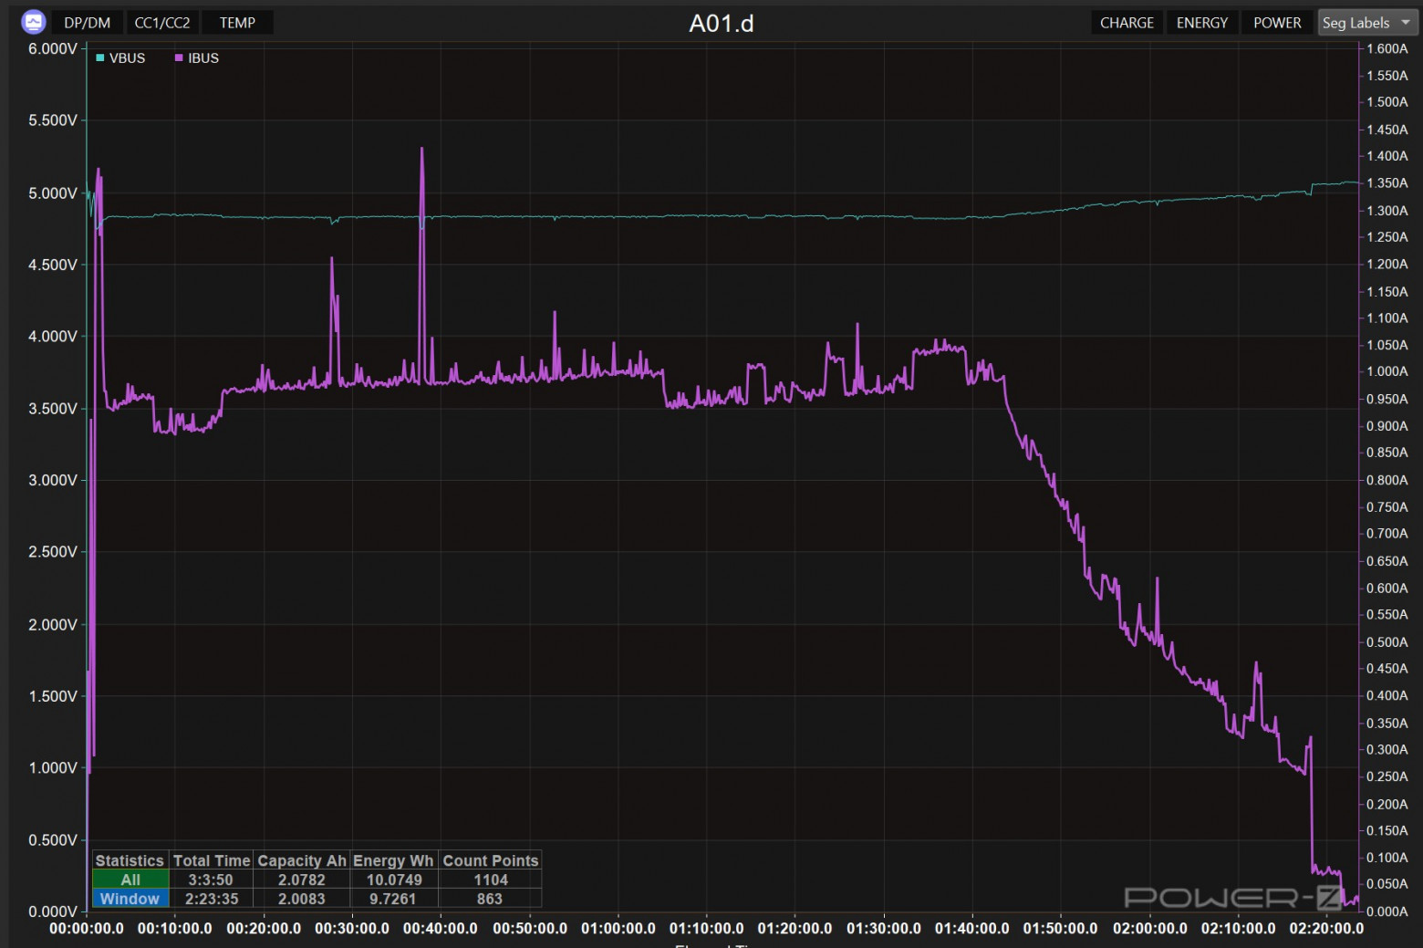Click the 01:30:00.0 time axis label
Viewport: 1423px width, 948px height.
pos(884,928)
